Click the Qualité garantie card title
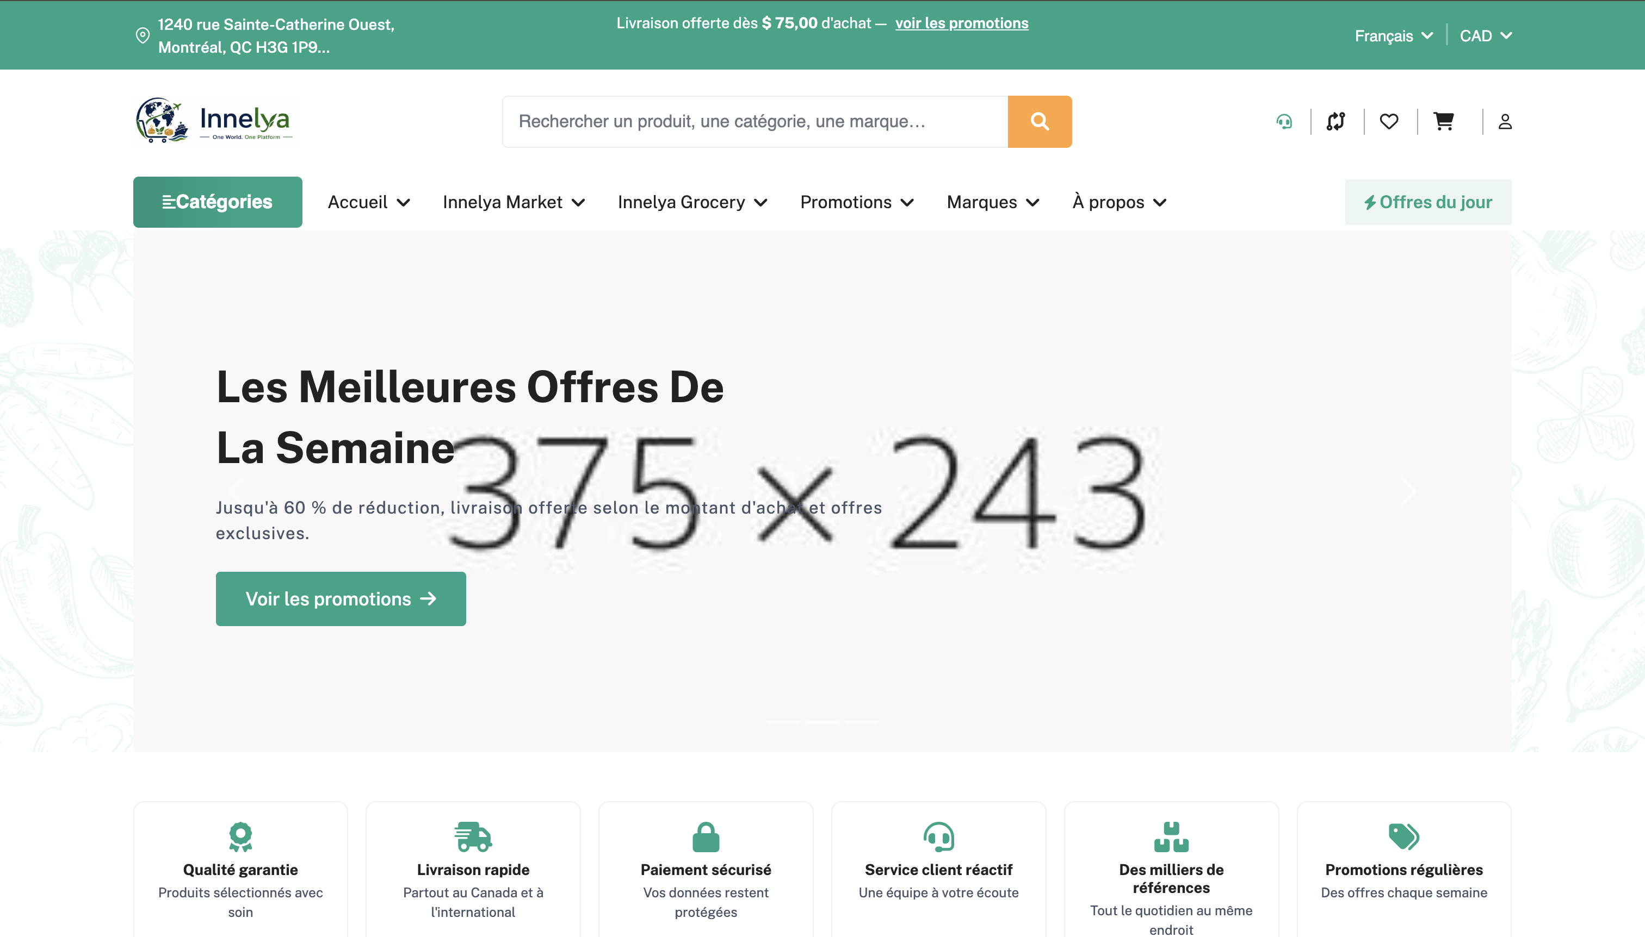1645x937 pixels. 240,870
